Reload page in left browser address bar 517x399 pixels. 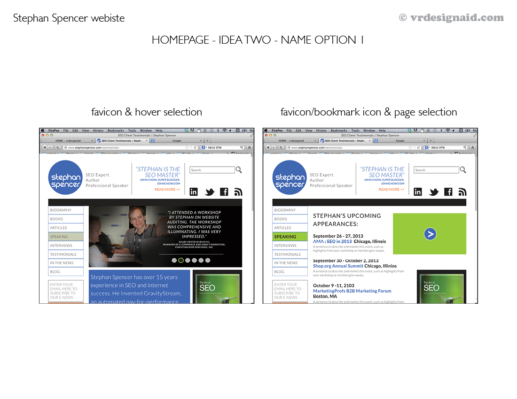point(195,147)
